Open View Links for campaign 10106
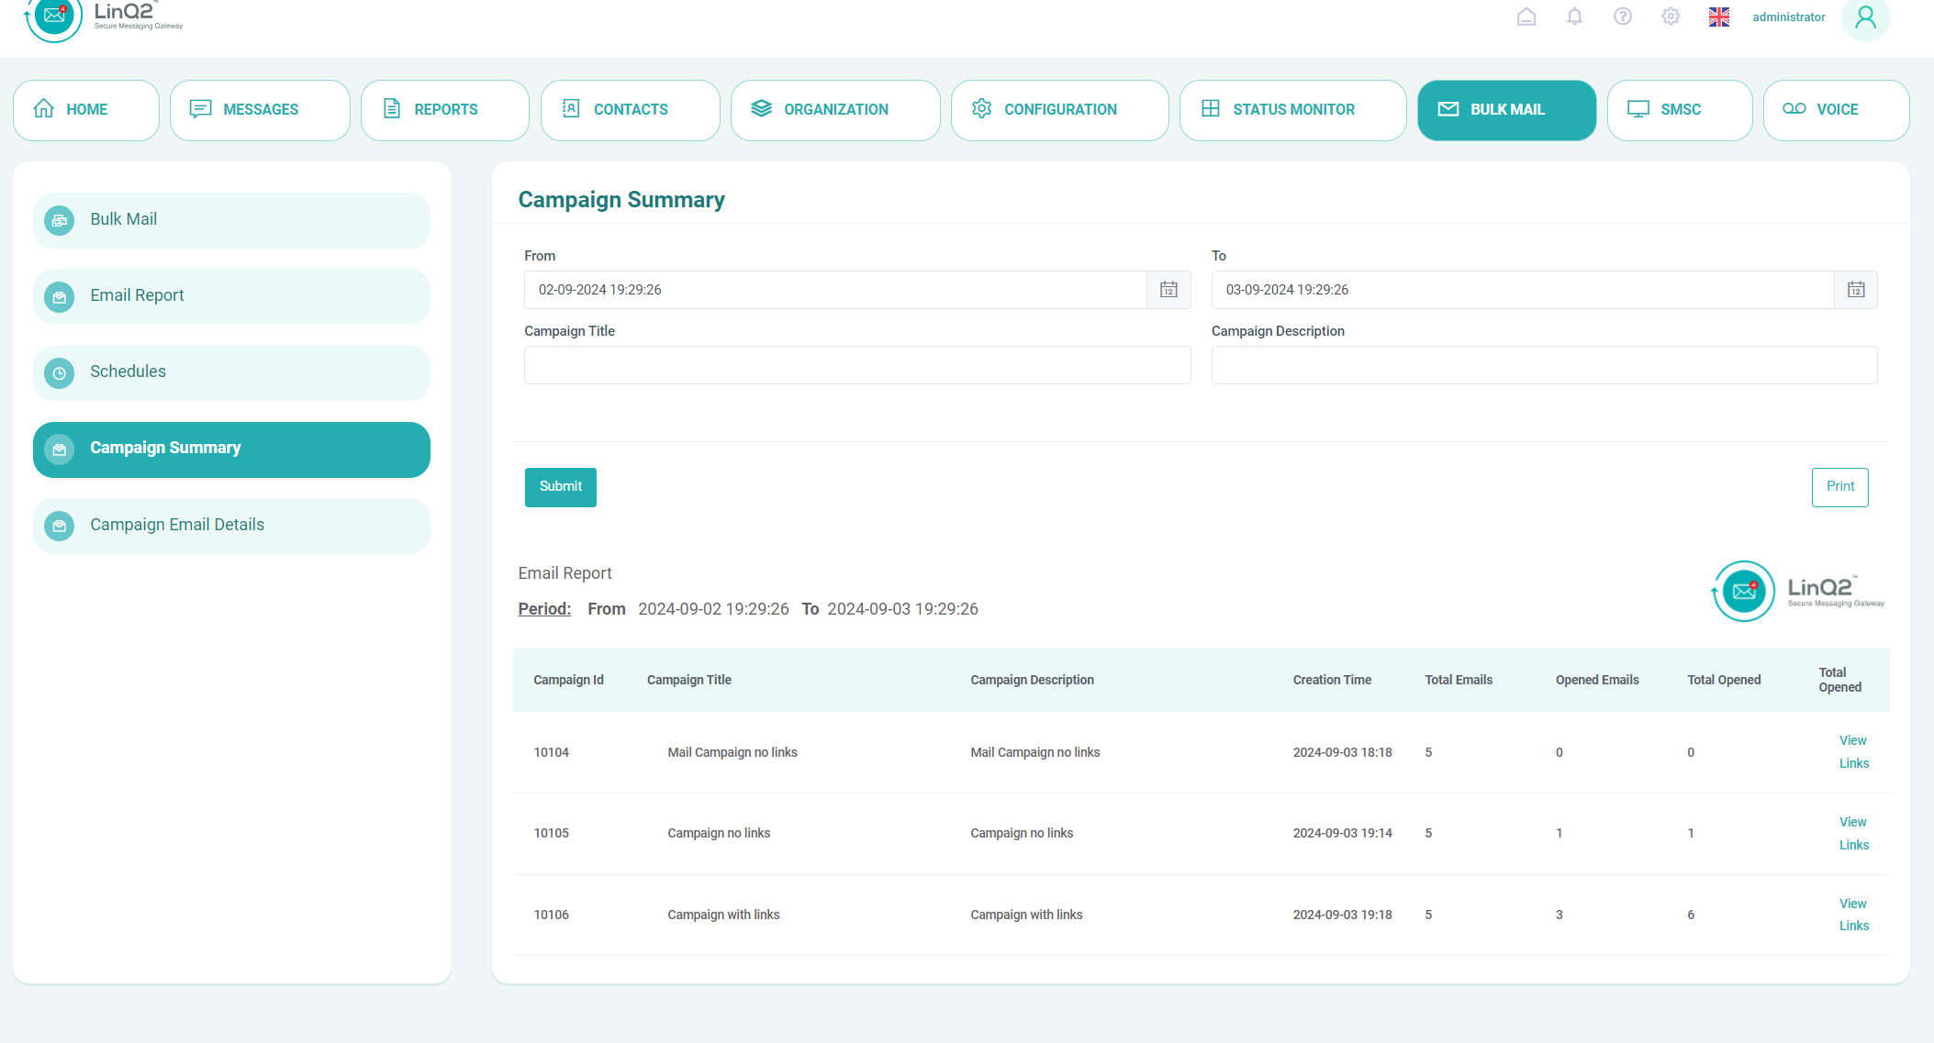1934x1043 pixels. tap(1852, 915)
